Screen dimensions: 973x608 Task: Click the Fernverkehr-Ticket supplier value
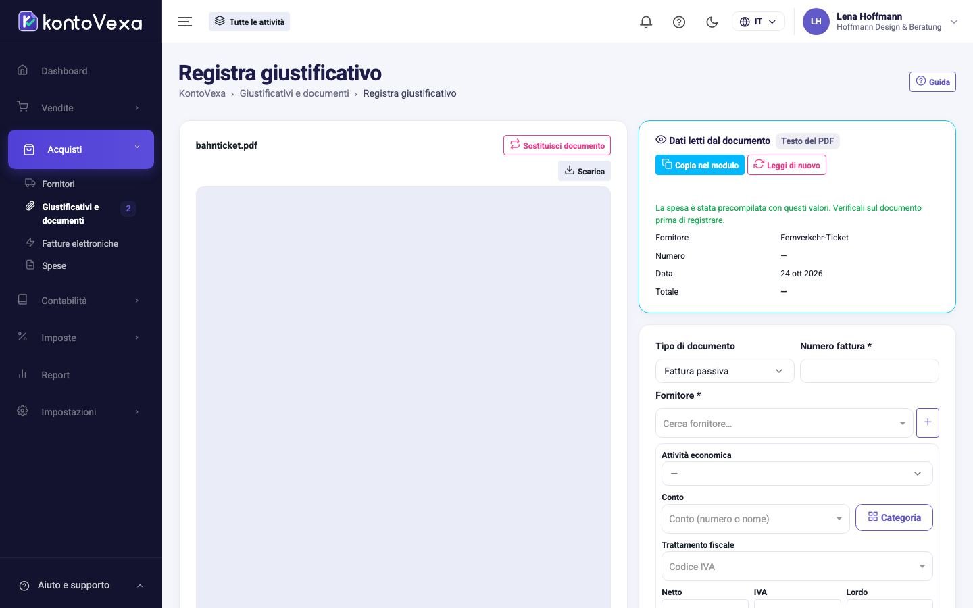click(x=814, y=238)
